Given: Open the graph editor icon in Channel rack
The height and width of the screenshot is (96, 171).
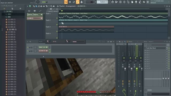Looking at the screenshot, I should click(x=108, y=42).
